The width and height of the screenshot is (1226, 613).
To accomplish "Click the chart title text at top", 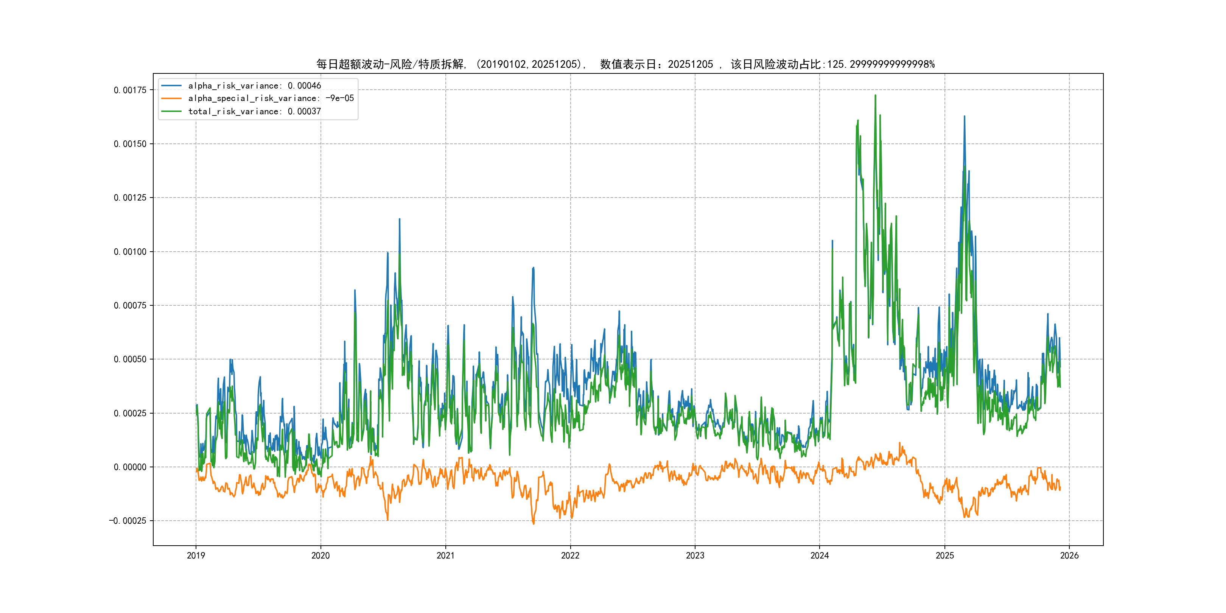I will 625,64.
